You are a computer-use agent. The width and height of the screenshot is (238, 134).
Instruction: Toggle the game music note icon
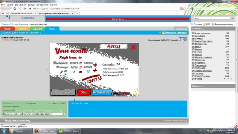tap(136, 90)
